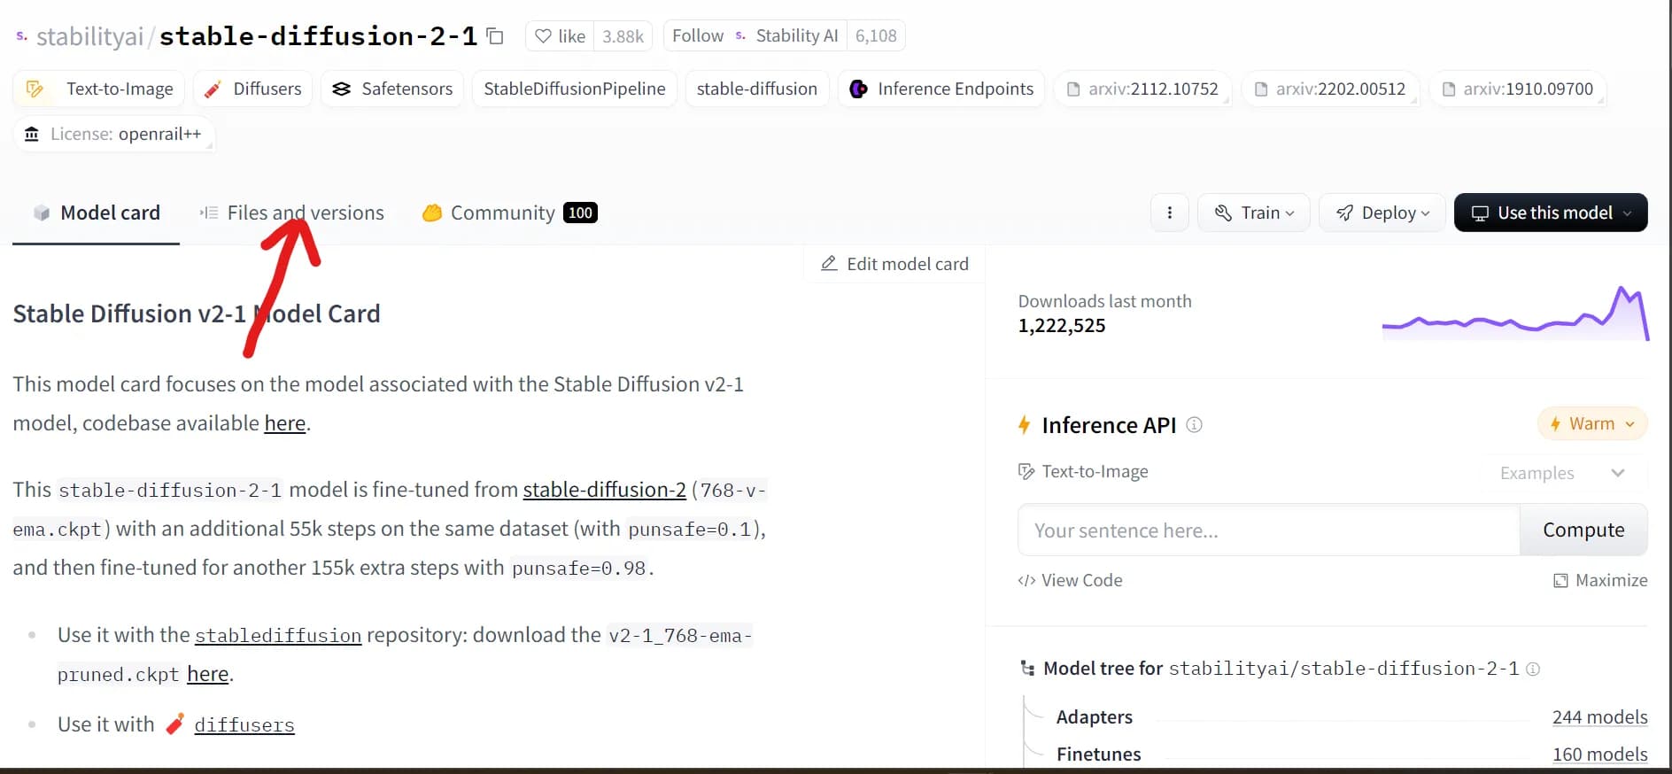
Task: Click View Code
Action: click(1071, 581)
